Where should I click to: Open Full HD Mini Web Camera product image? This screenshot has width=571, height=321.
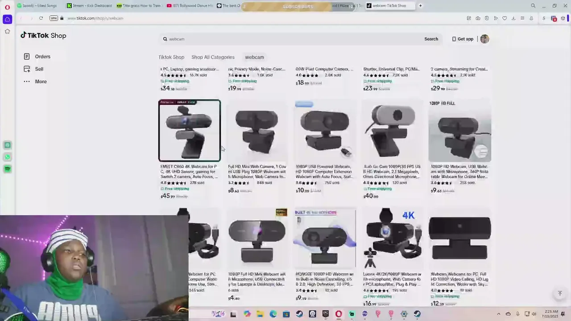[x=257, y=130]
